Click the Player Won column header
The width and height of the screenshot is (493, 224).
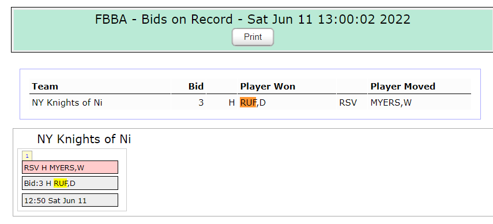(268, 87)
